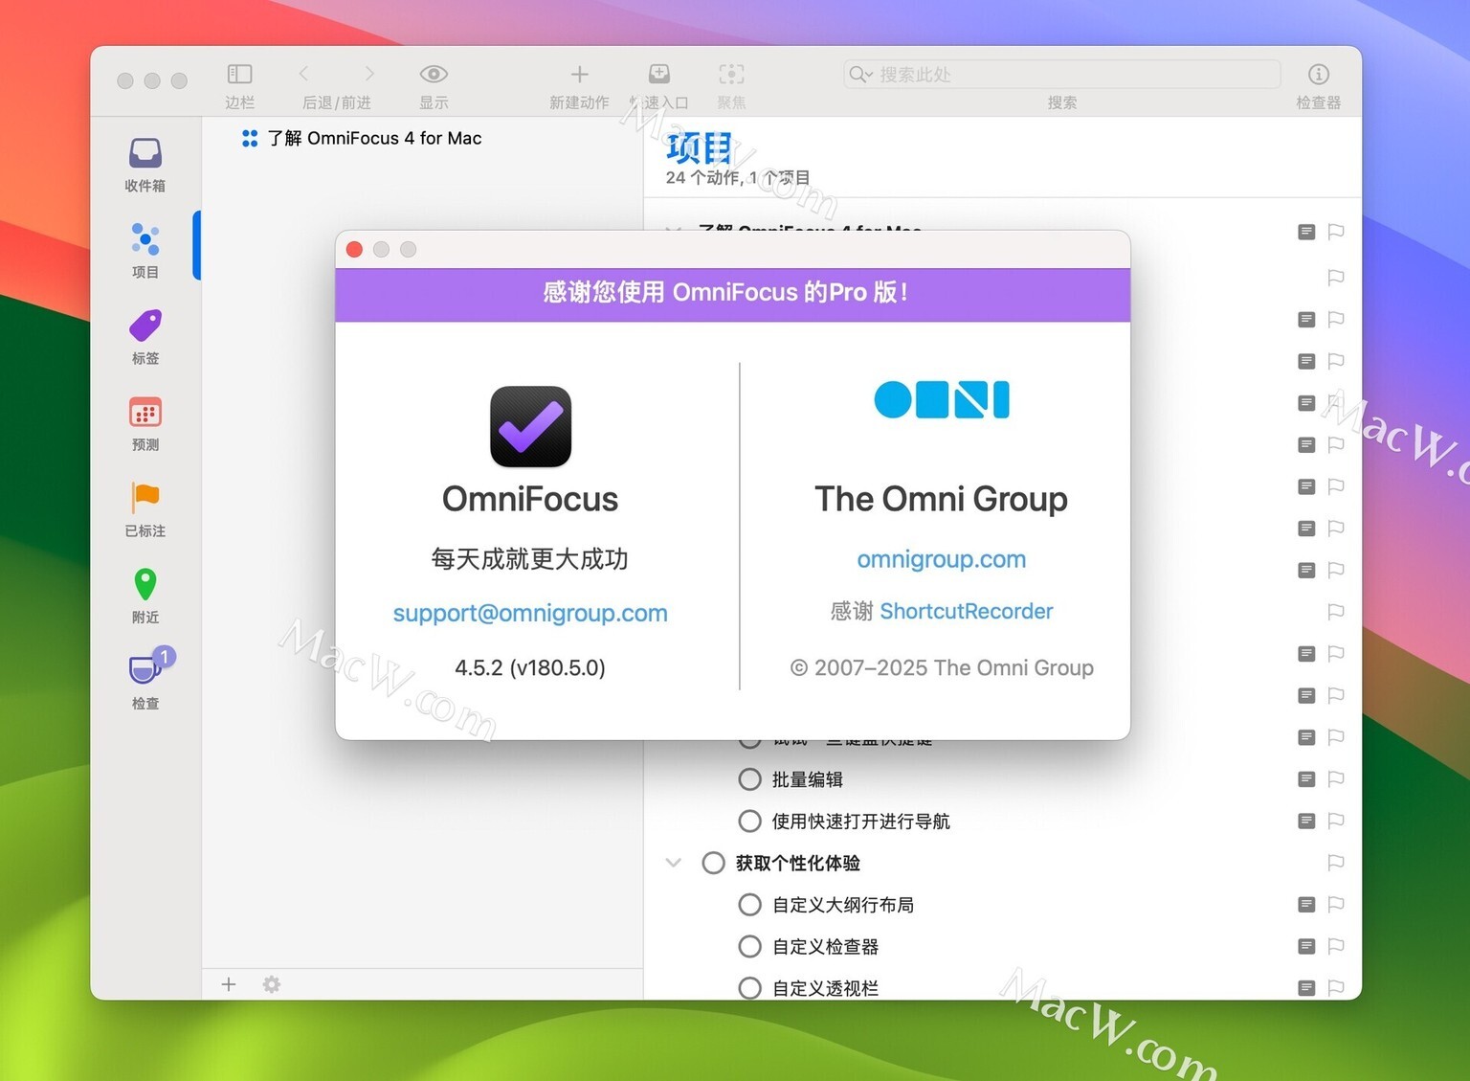Collapse the top project row chevron

(674, 230)
